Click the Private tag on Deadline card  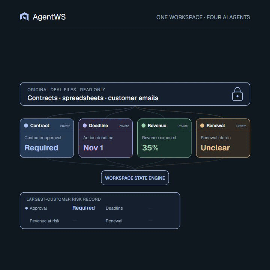(x=124, y=126)
